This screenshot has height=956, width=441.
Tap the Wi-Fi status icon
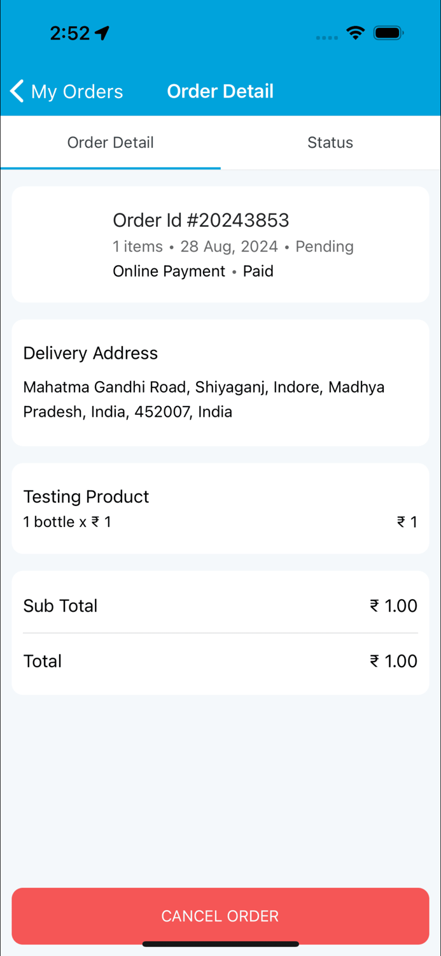355,33
